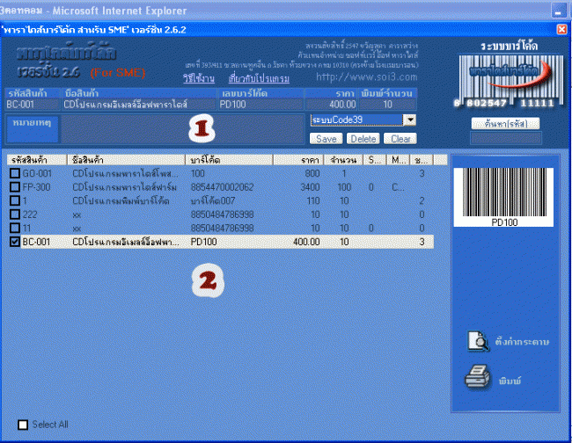
Task: Select price 110 in list
Action: [313, 200]
